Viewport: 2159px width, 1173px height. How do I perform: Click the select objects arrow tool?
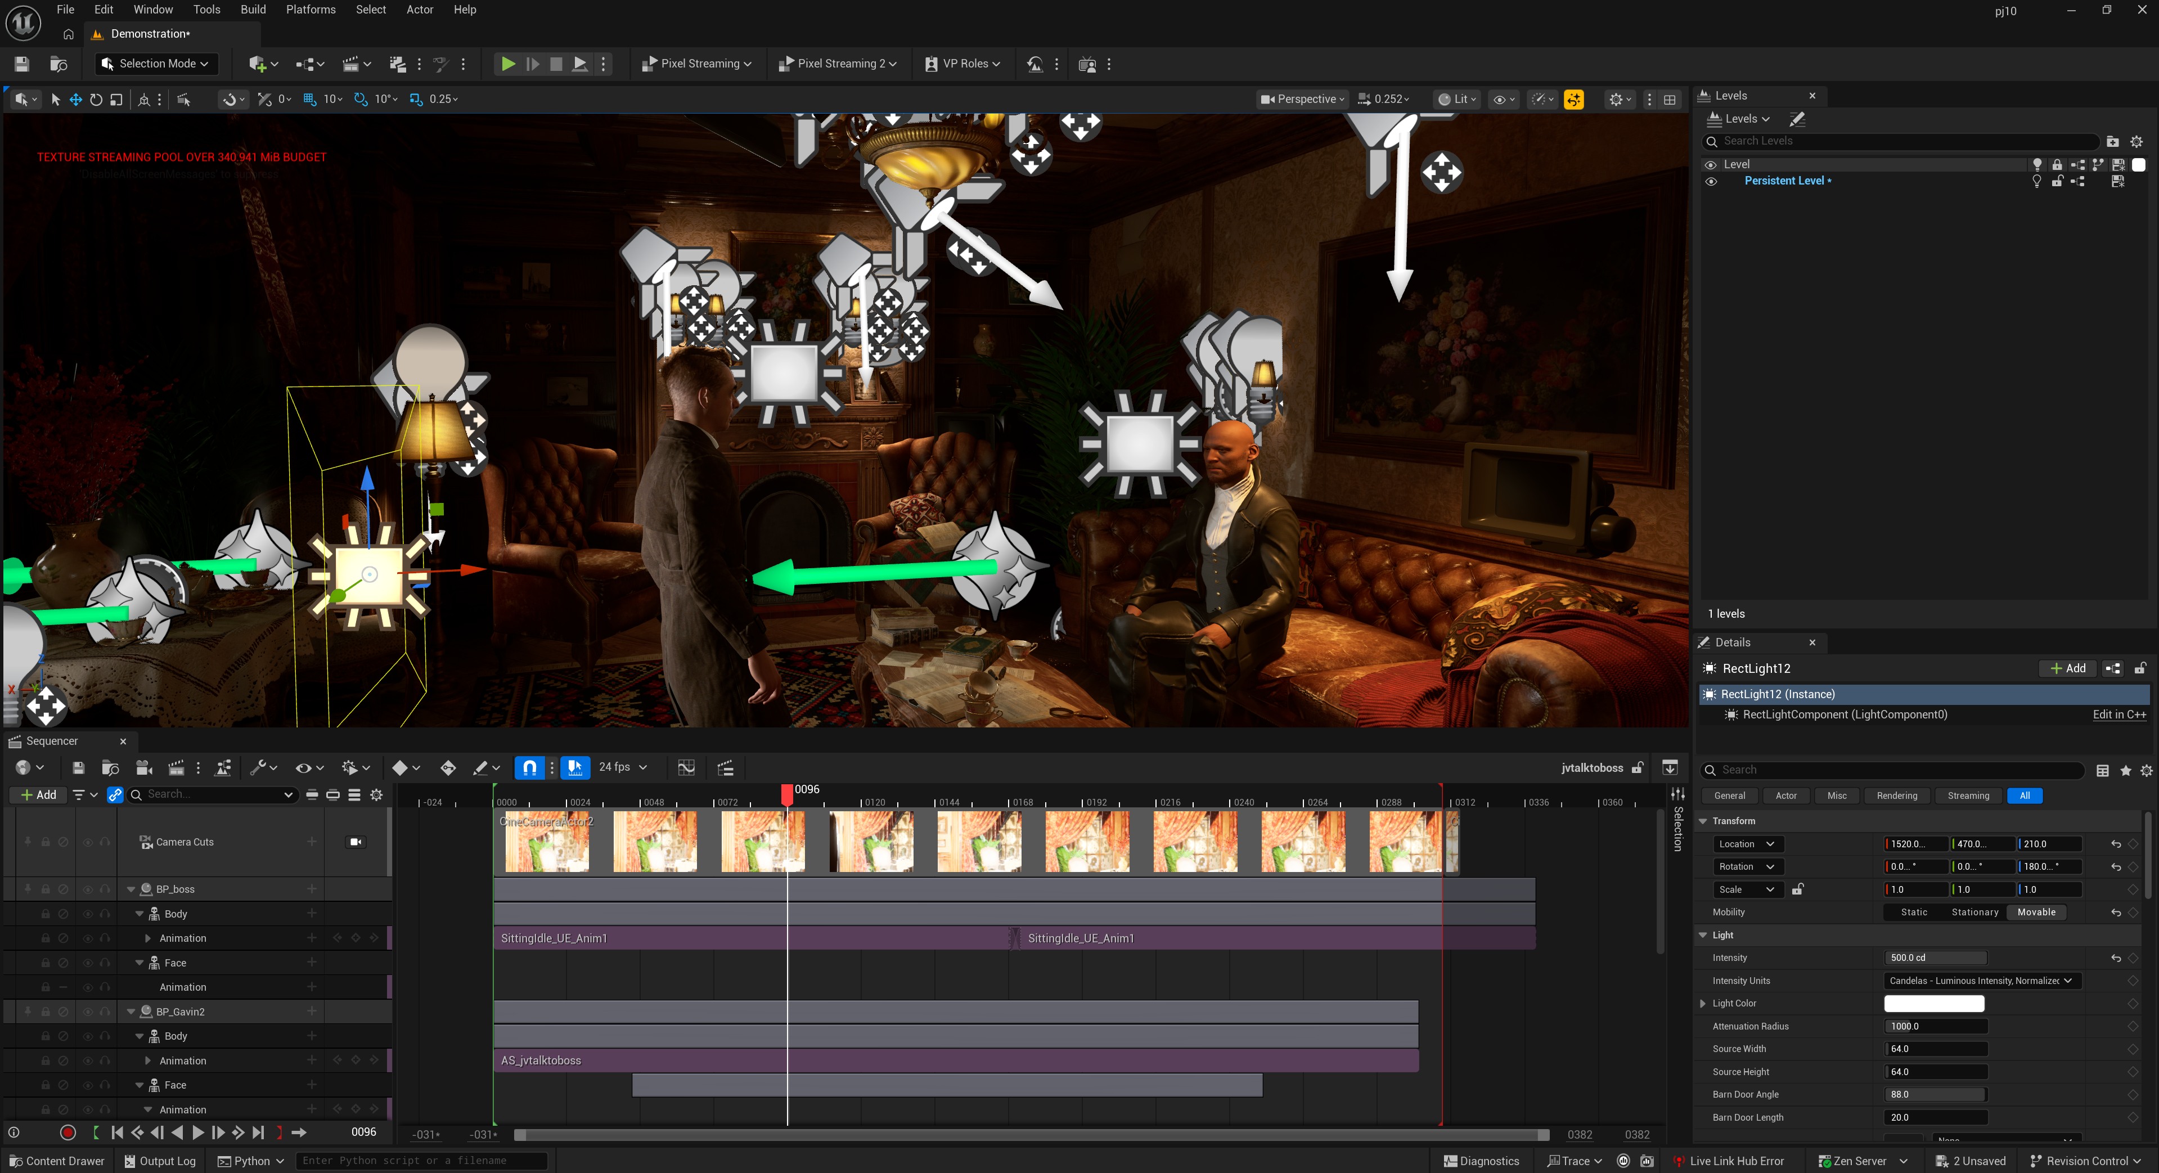[55, 99]
